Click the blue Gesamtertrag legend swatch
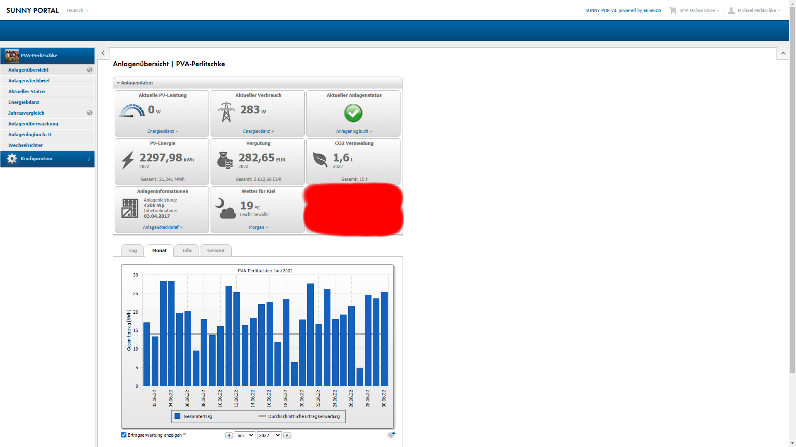The height and width of the screenshot is (447, 796). [x=177, y=416]
